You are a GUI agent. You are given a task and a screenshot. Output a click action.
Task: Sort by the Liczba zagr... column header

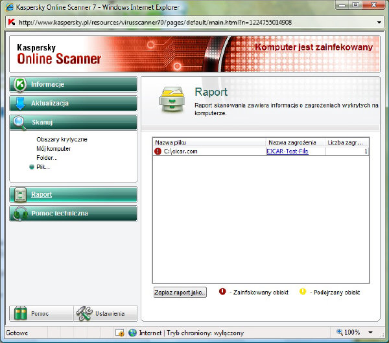347,142
